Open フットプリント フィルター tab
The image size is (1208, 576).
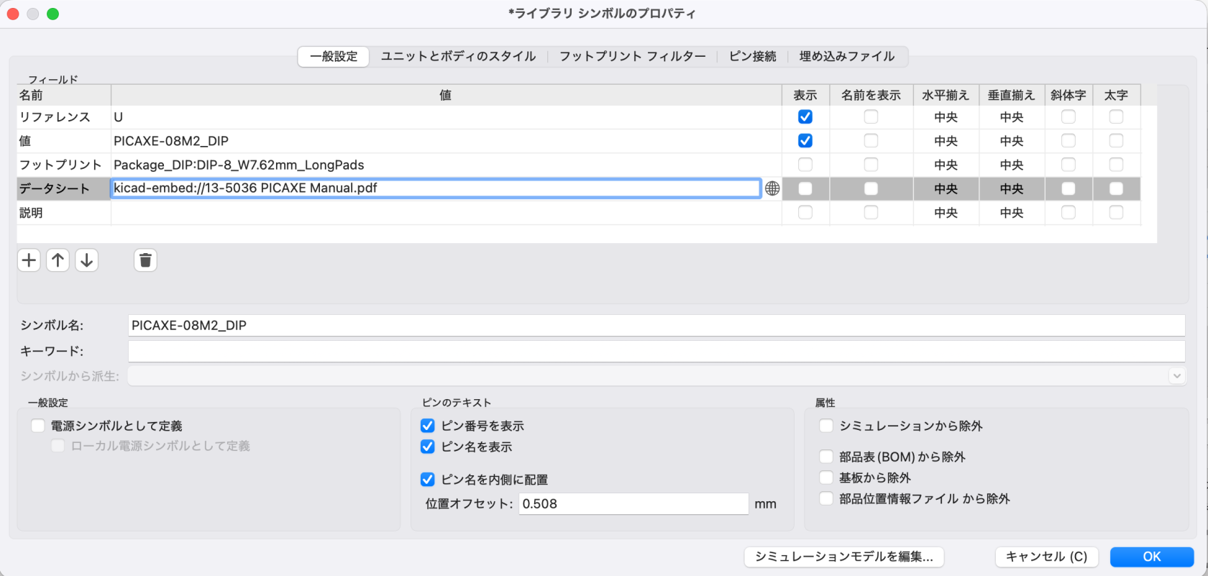633,56
